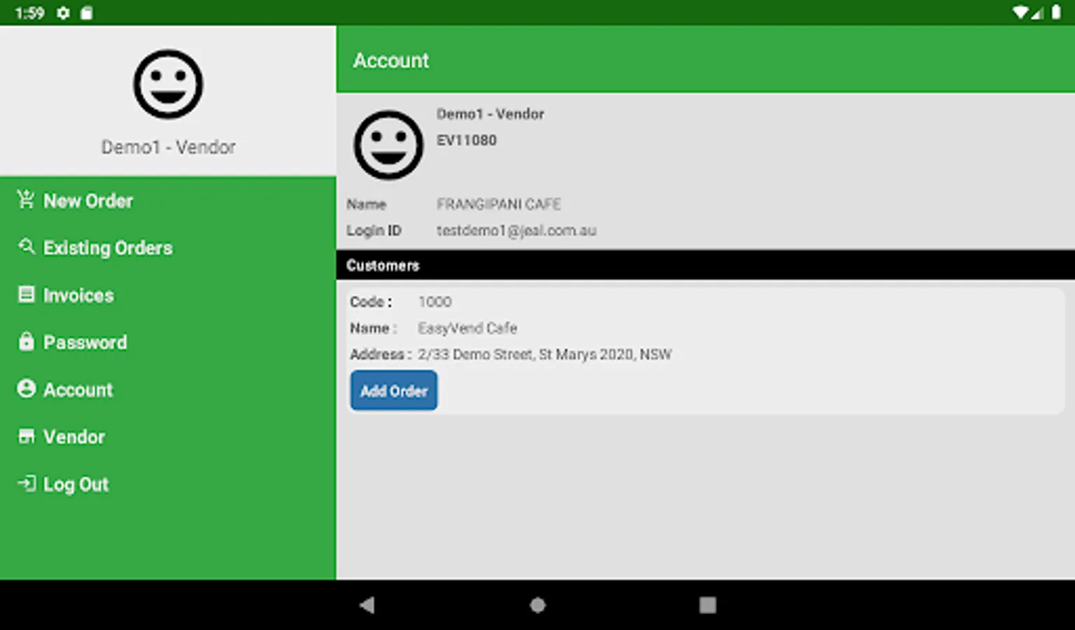
Task: Click the login email testdemo1@jeal.com.au
Action: pyautogui.click(x=517, y=230)
